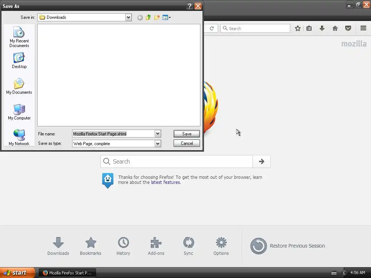Go up one folder level
This screenshot has width=371, height=278.
click(148, 17)
